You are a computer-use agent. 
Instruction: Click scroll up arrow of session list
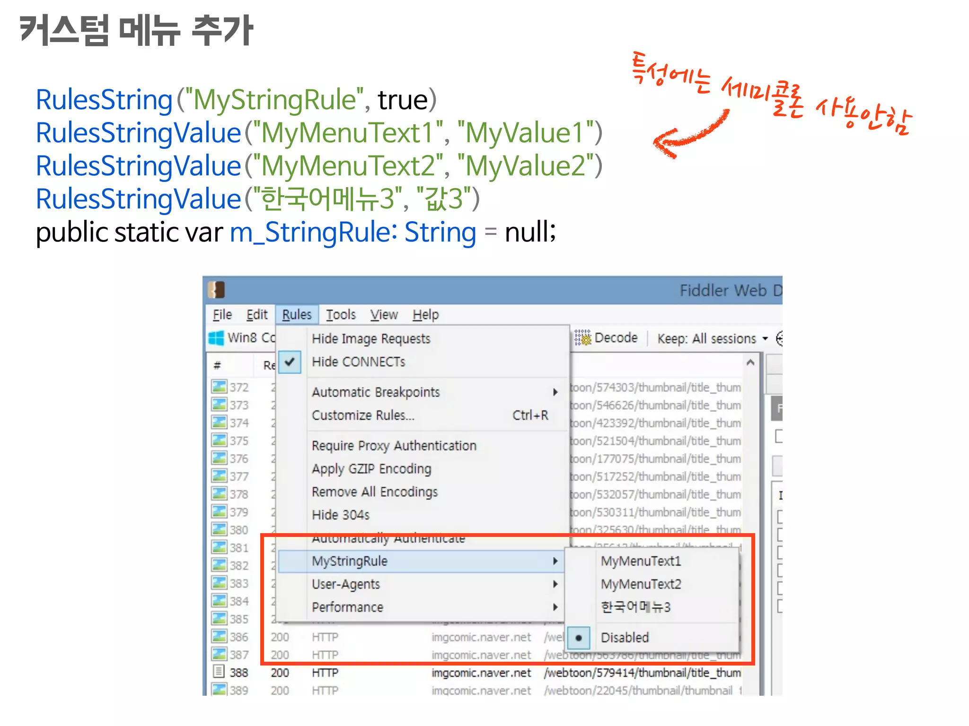[750, 363]
